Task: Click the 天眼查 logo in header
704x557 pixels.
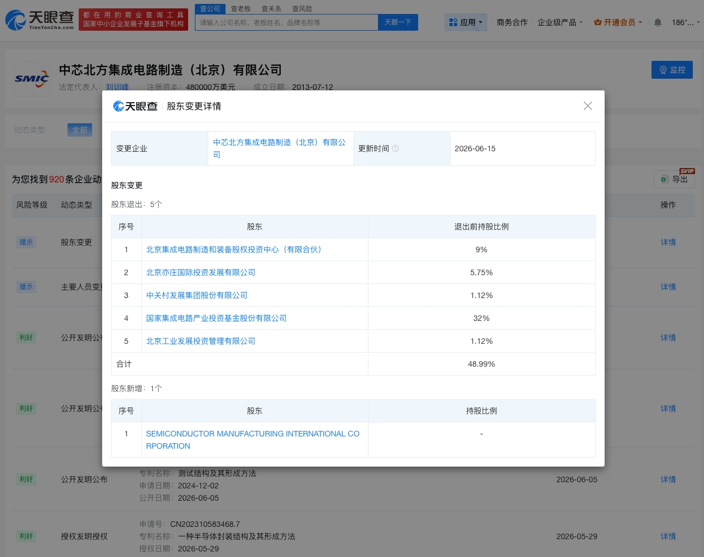Action: coord(39,20)
